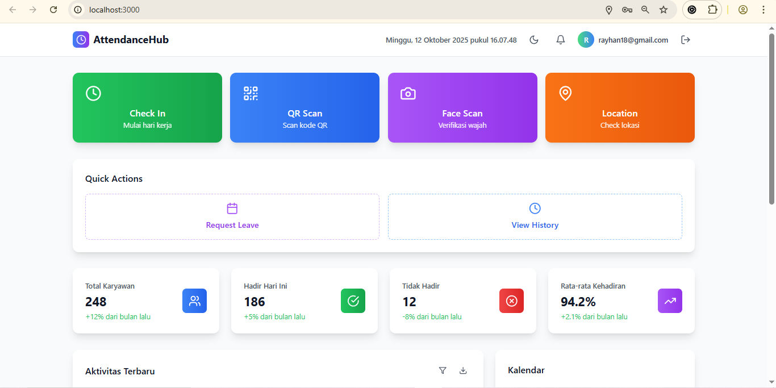The width and height of the screenshot is (776, 388).
Task: Open the orange Location card
Action: pos(620,108)
